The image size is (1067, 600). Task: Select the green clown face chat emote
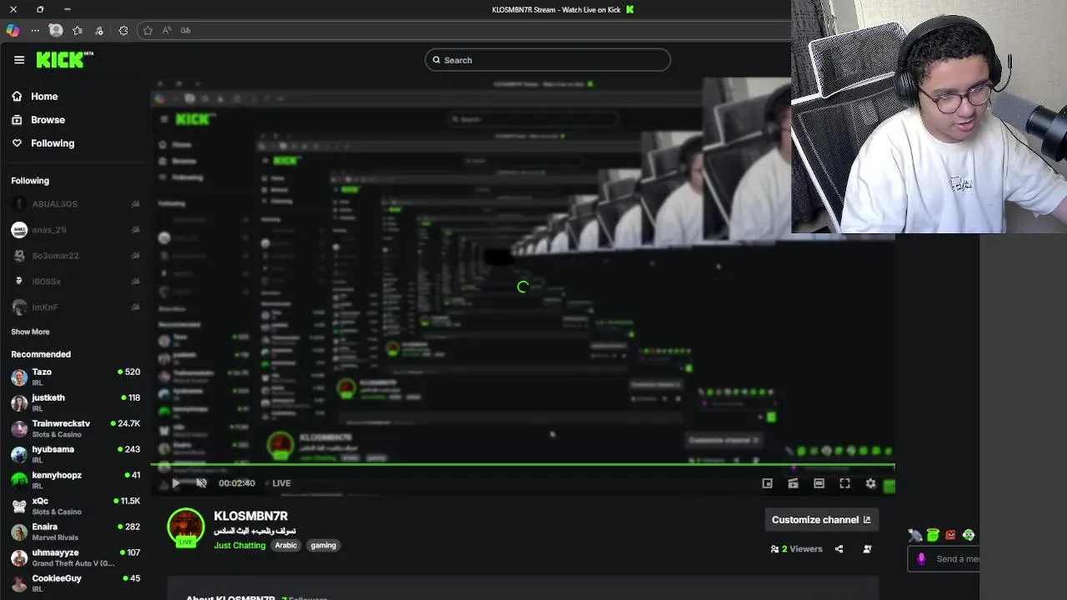(x=969, y=535)
